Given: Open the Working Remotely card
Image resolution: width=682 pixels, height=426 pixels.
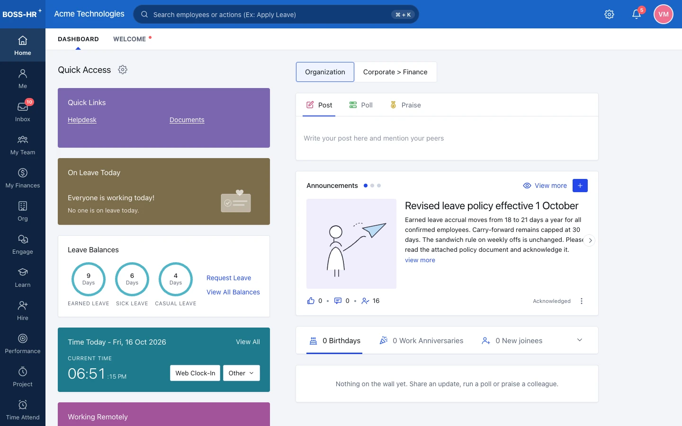Looking at the screenshot, I should [x=164, y=414].
